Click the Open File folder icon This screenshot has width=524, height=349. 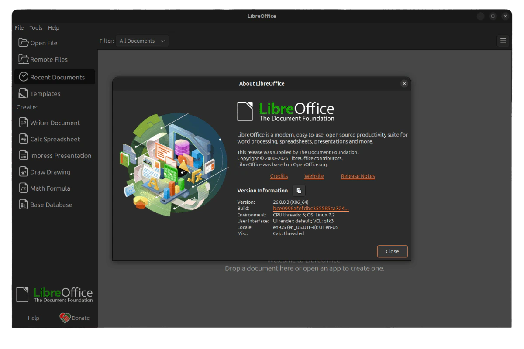click(x=24, y=42)
